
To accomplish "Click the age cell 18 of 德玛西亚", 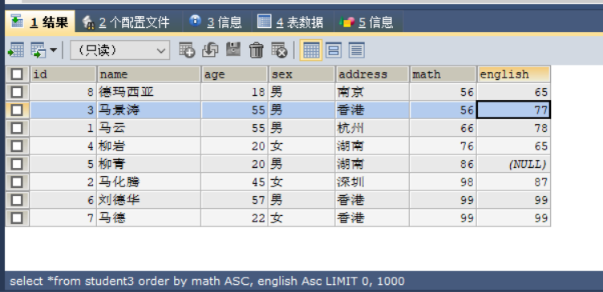I will [x=235, y=92].
